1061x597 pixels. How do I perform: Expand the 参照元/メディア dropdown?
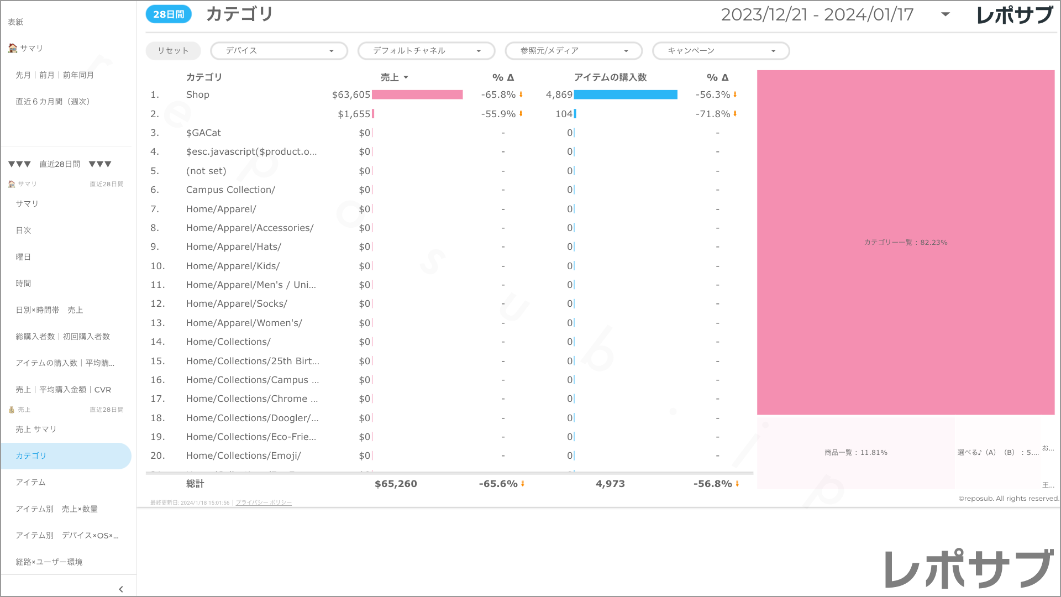[x=573, y=51]
